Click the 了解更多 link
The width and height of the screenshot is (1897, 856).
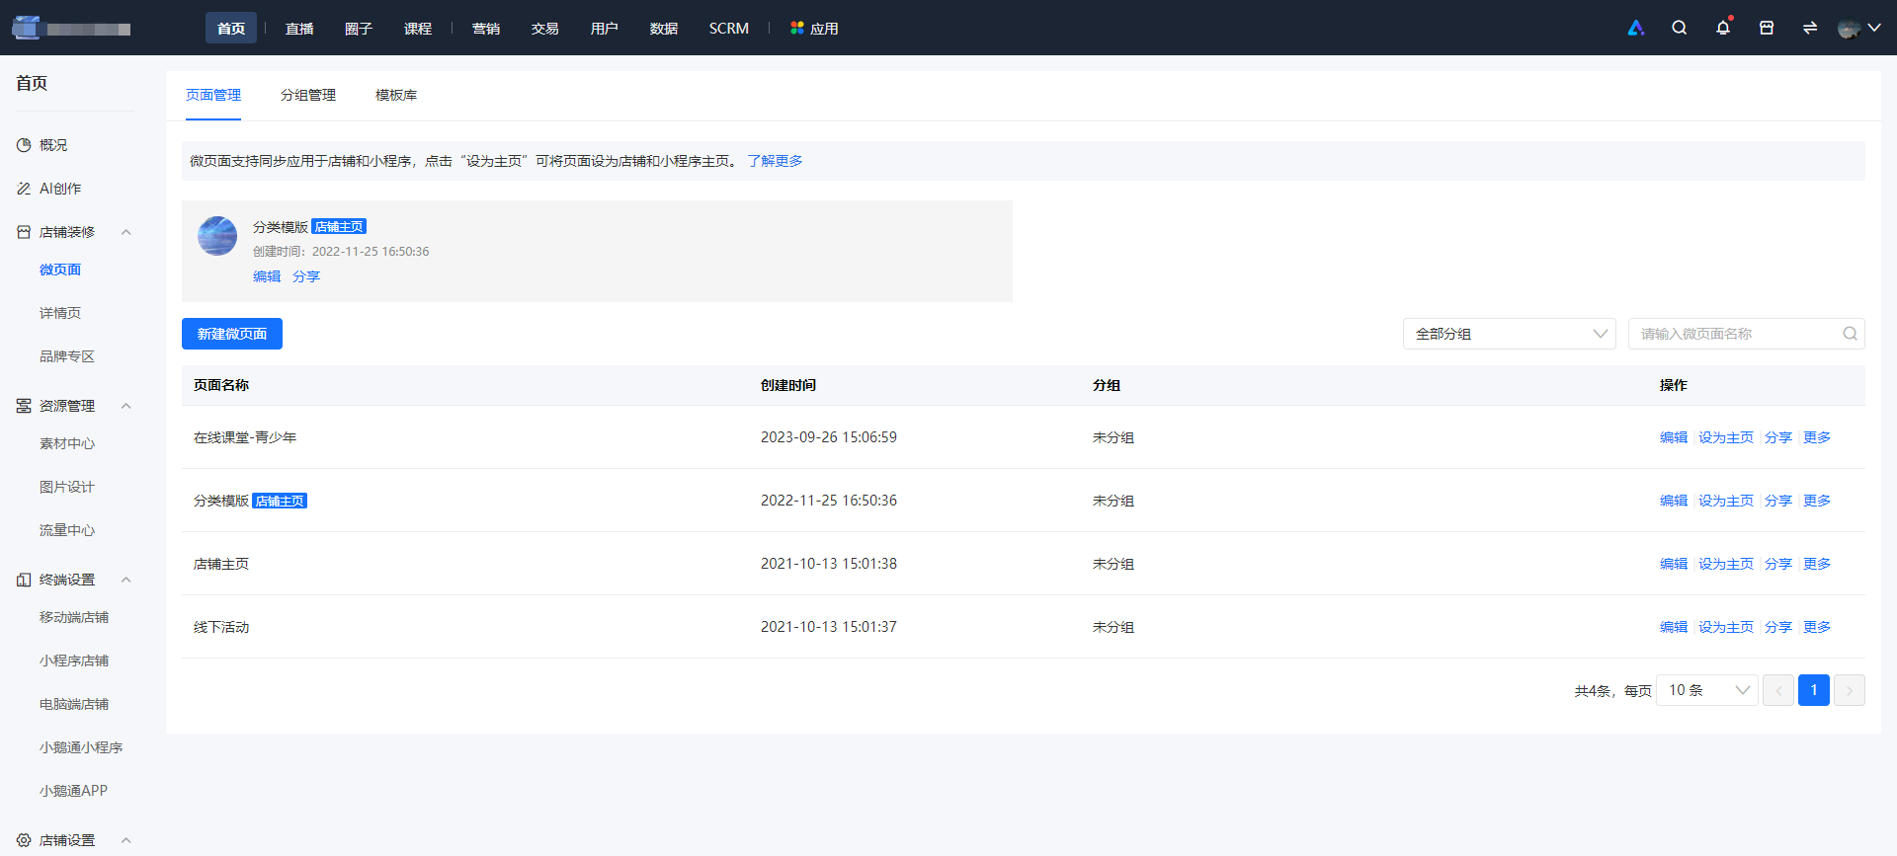775,161
